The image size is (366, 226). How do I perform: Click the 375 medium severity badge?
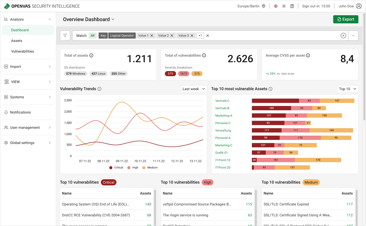point(197,74)
